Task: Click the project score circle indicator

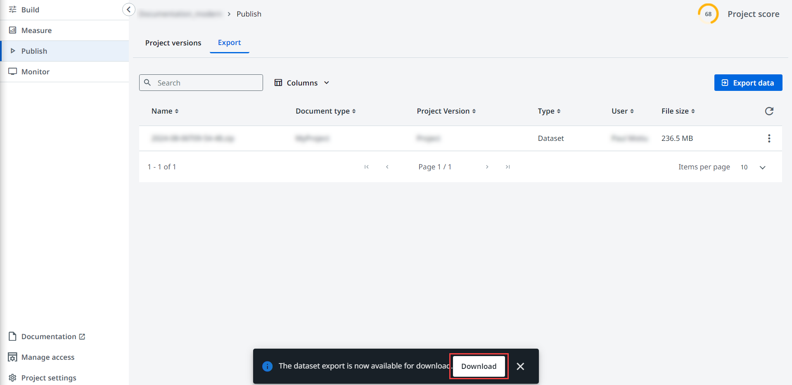Action: (x=708, y=14)
